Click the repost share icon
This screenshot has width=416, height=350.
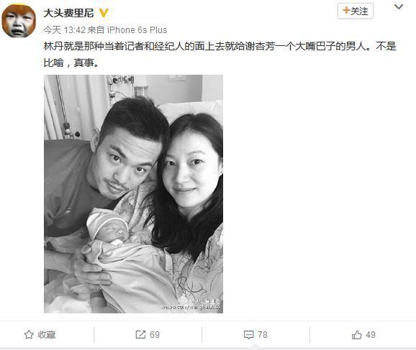click(140, 334)
